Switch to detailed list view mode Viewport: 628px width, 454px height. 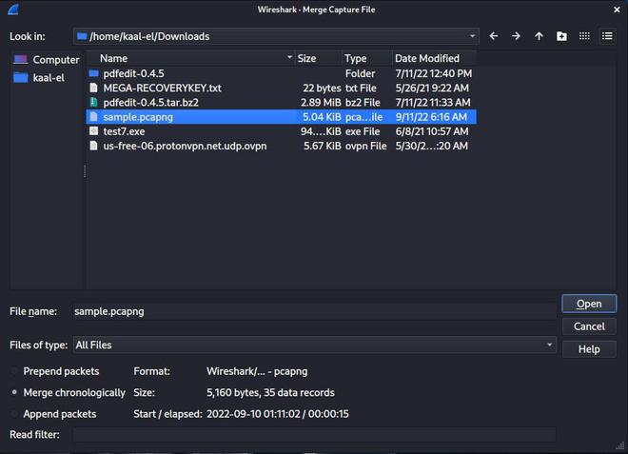(607, 36)
